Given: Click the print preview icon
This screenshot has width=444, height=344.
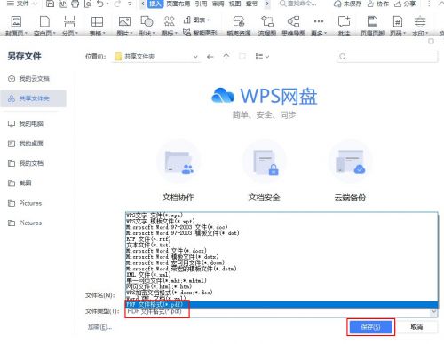Looking at the screenshot, I should tap(88, 4).
